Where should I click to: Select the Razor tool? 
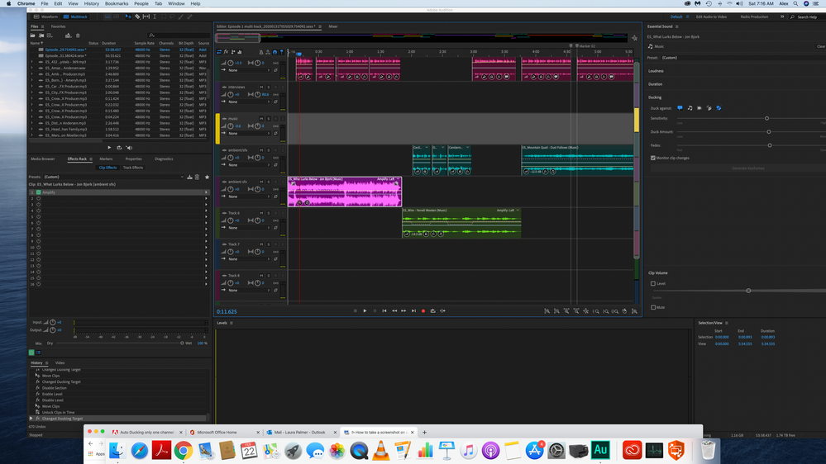[x=137, y=17]
